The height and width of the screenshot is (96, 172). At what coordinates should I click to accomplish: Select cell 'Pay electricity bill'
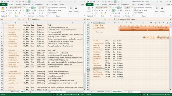pyautogui.click(x=65, y=32)
